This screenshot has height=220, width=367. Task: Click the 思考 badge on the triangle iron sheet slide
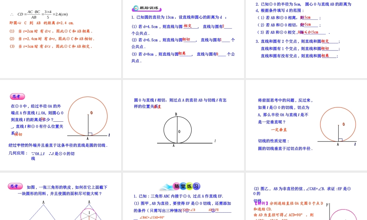click(14, 187)
